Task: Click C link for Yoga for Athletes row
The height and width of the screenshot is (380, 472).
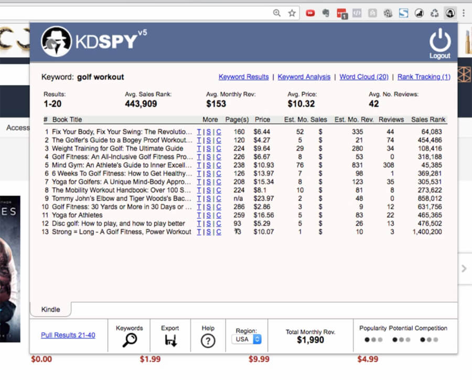Action: coord(219,215)
